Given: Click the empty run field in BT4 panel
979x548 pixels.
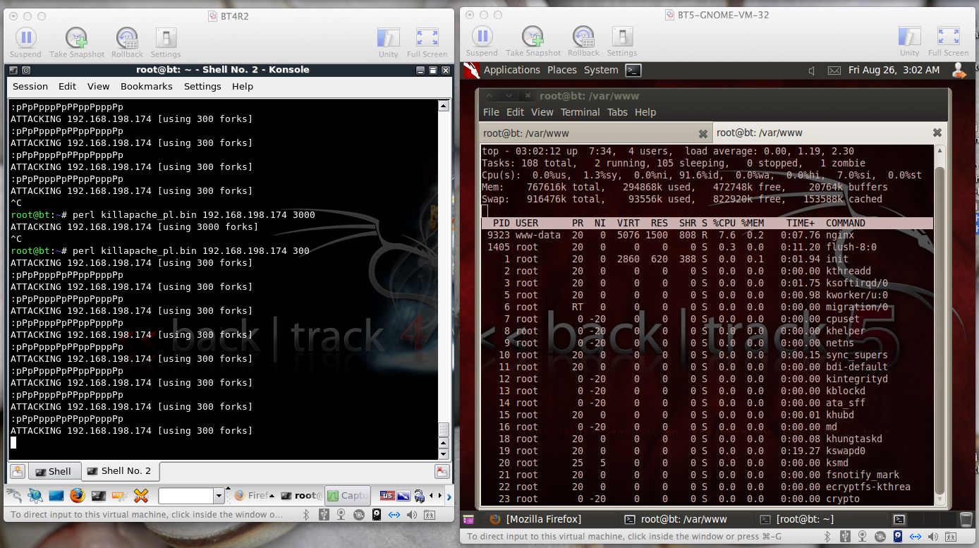Looking at the screenshot, I should point(186,496).
